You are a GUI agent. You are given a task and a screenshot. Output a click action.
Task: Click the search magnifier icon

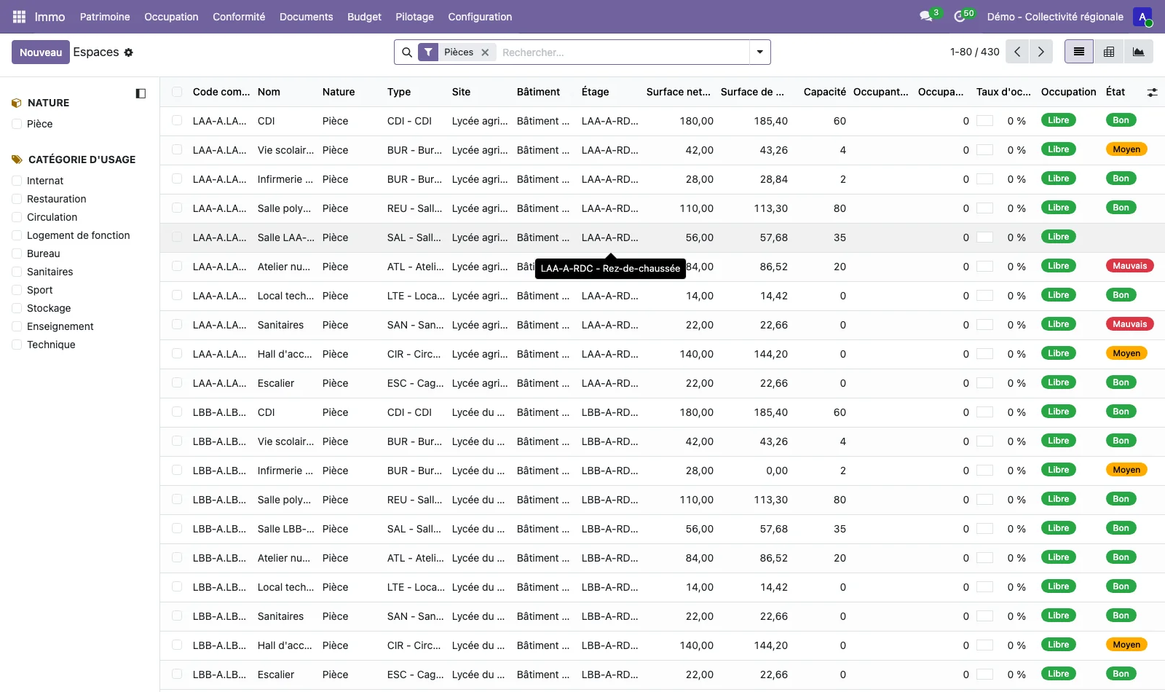[407, 52]
